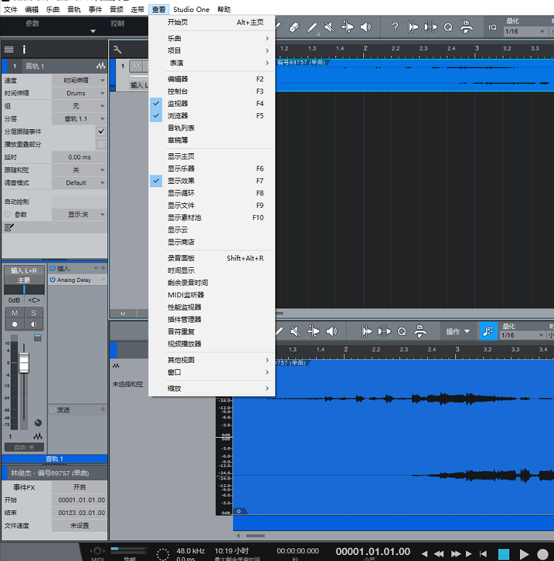
Task: Toggle the 参数 automation power icon
Action: tap(8, 215)
